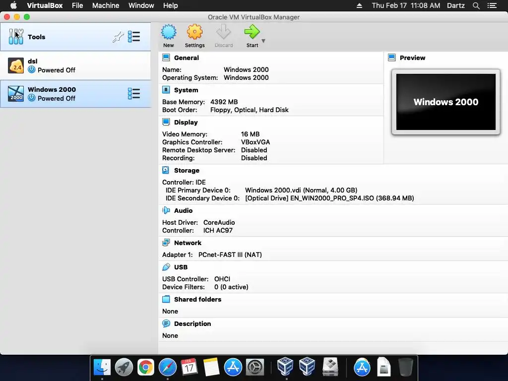Open the Notification Center list icon

492,5
